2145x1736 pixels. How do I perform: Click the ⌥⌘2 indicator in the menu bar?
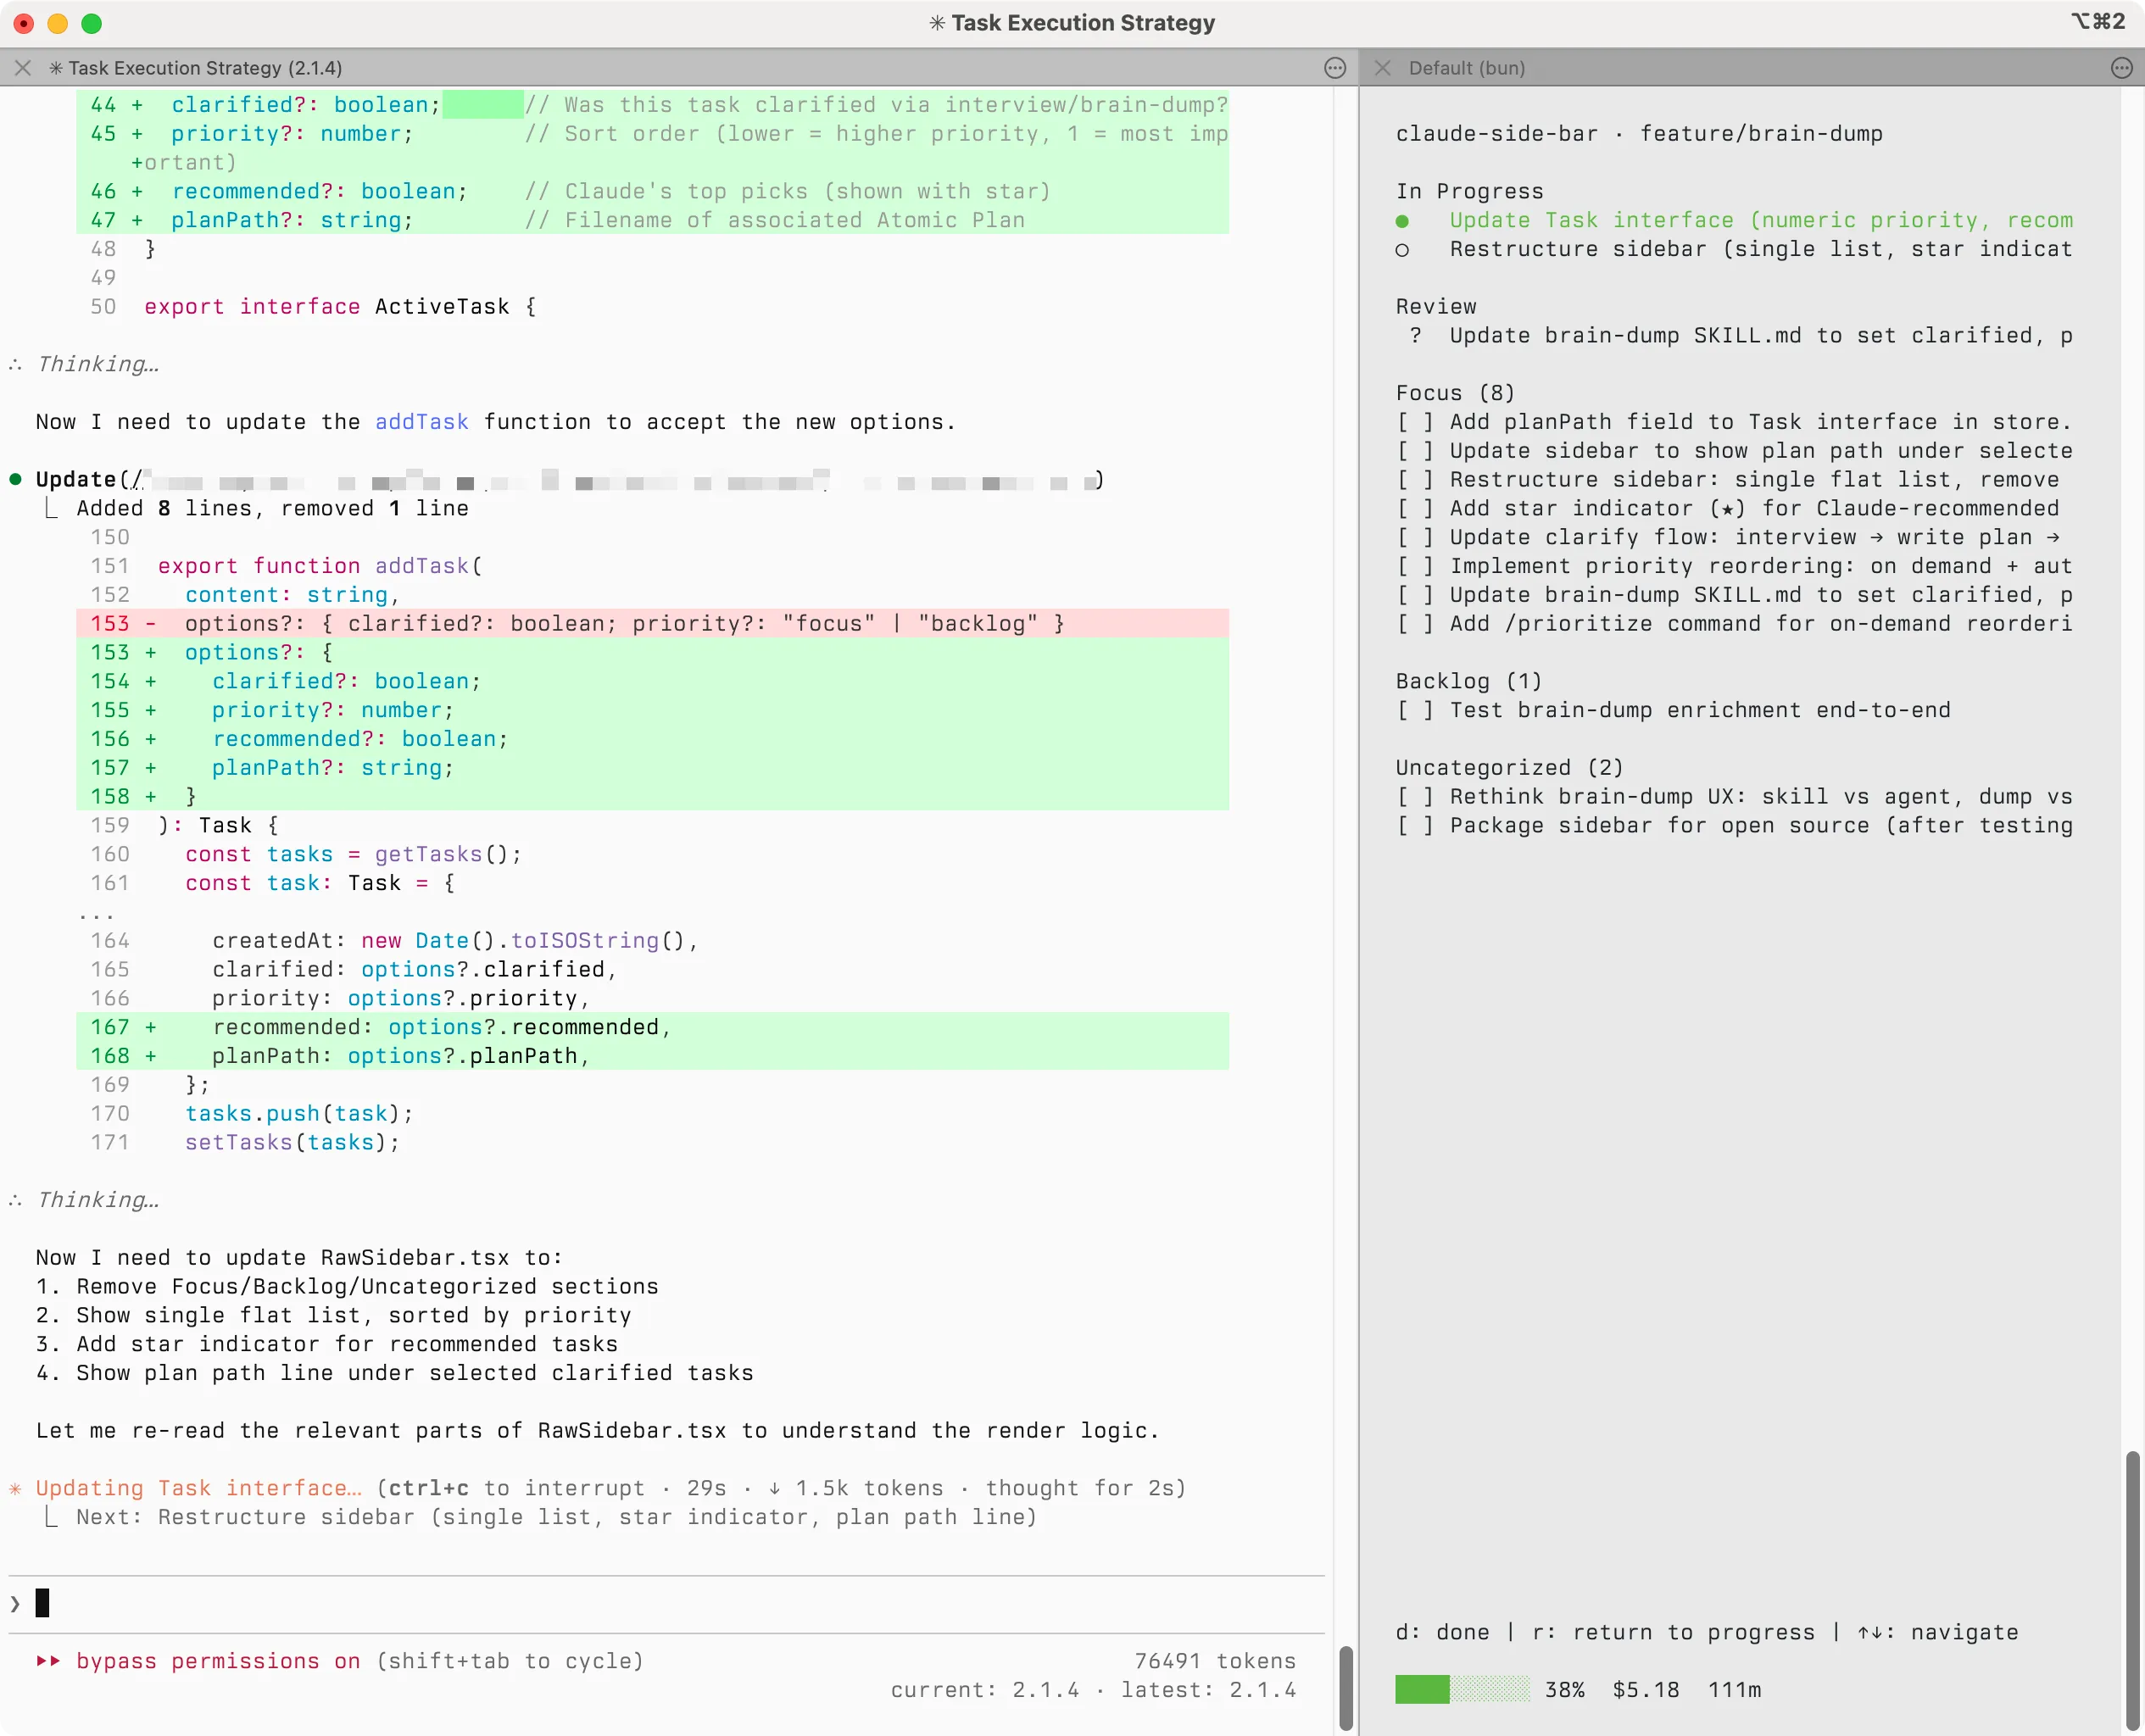point(2100,22)
